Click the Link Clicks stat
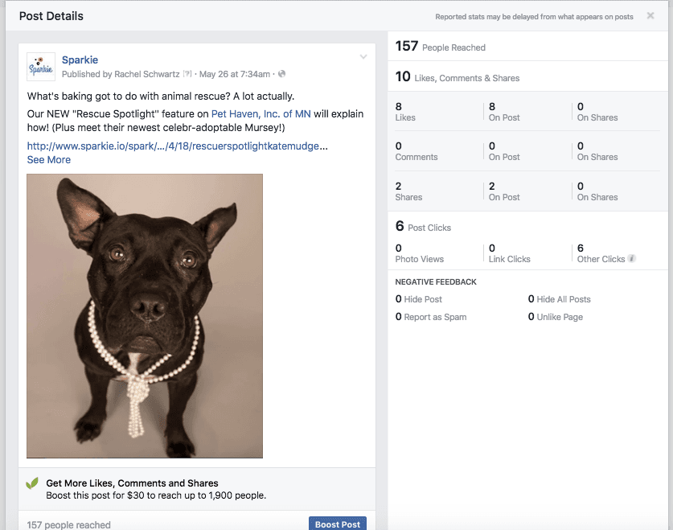The image size is (673, 530). click(x=509, y=254)
